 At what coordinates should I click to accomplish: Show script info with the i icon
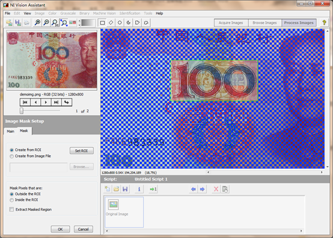click(139, 189)
